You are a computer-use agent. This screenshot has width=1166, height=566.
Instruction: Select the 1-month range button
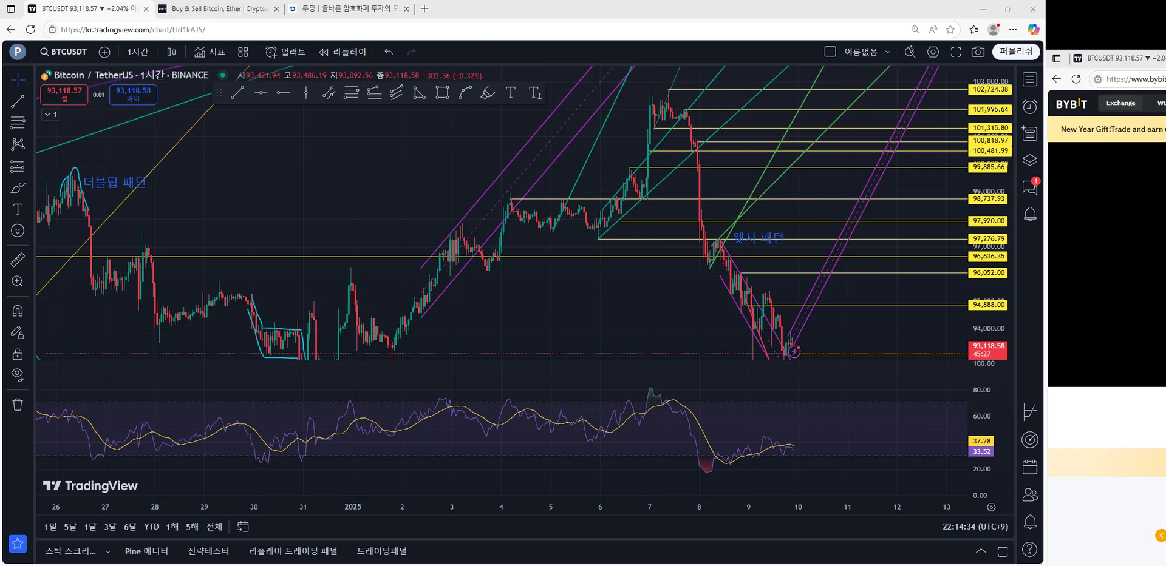[90, 527]
